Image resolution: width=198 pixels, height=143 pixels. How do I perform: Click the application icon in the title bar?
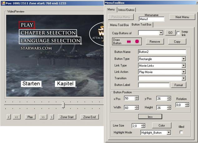(x=3, y=3)
